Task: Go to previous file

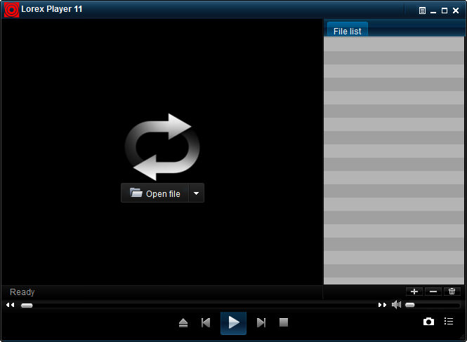Action: [x=206, y=322]
